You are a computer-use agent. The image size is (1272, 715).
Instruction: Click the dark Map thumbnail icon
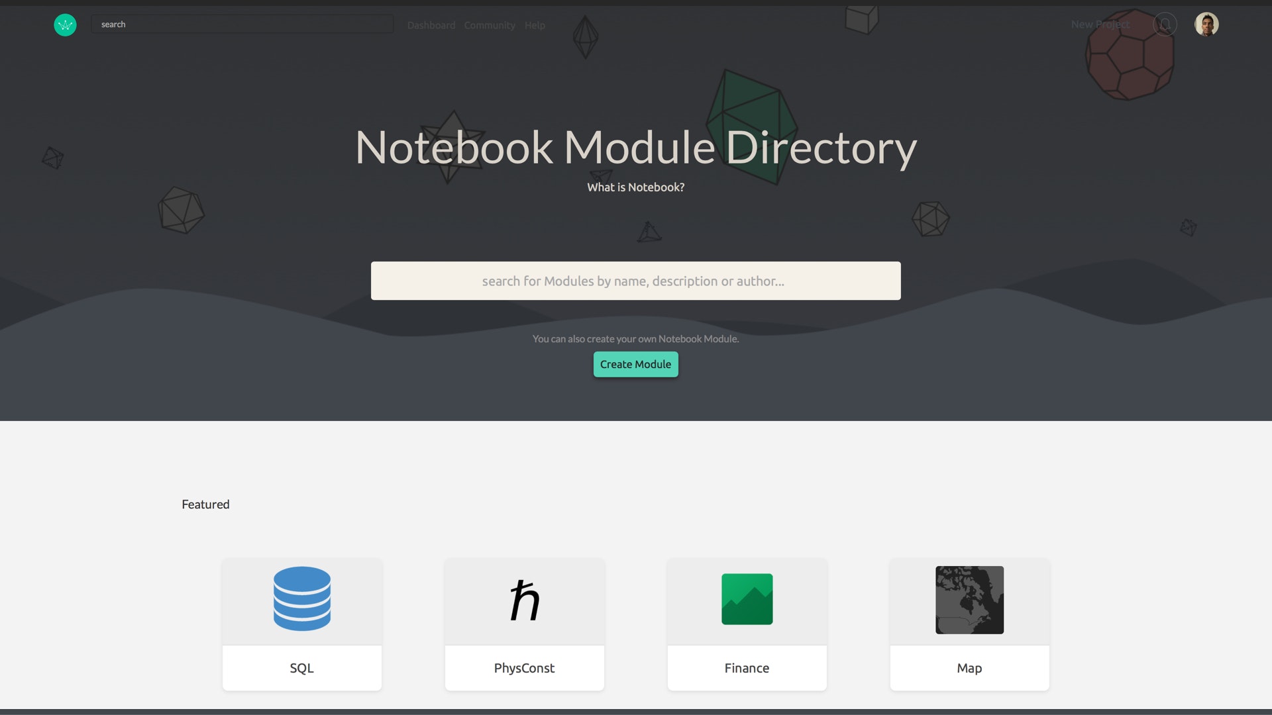(x=969, y=600)
